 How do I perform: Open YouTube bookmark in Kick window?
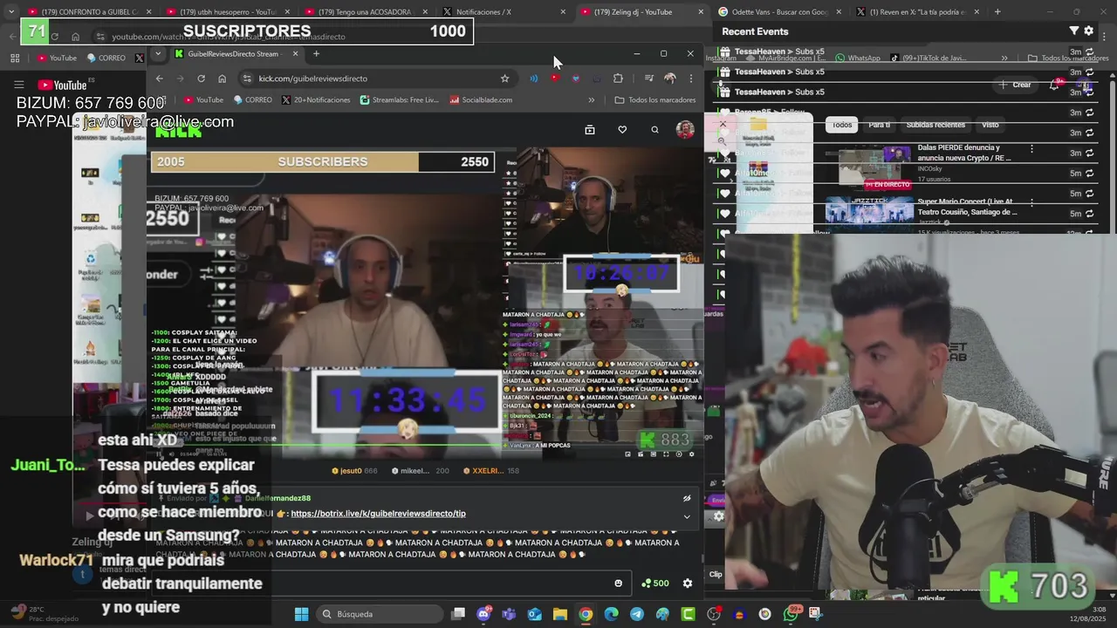[x=202, y=100]
